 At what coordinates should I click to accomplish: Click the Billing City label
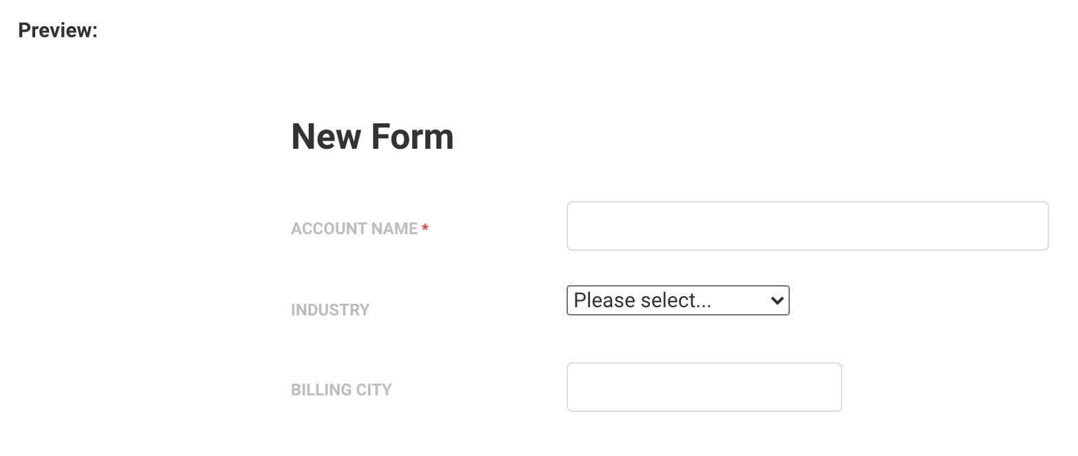tap(341, 390)
